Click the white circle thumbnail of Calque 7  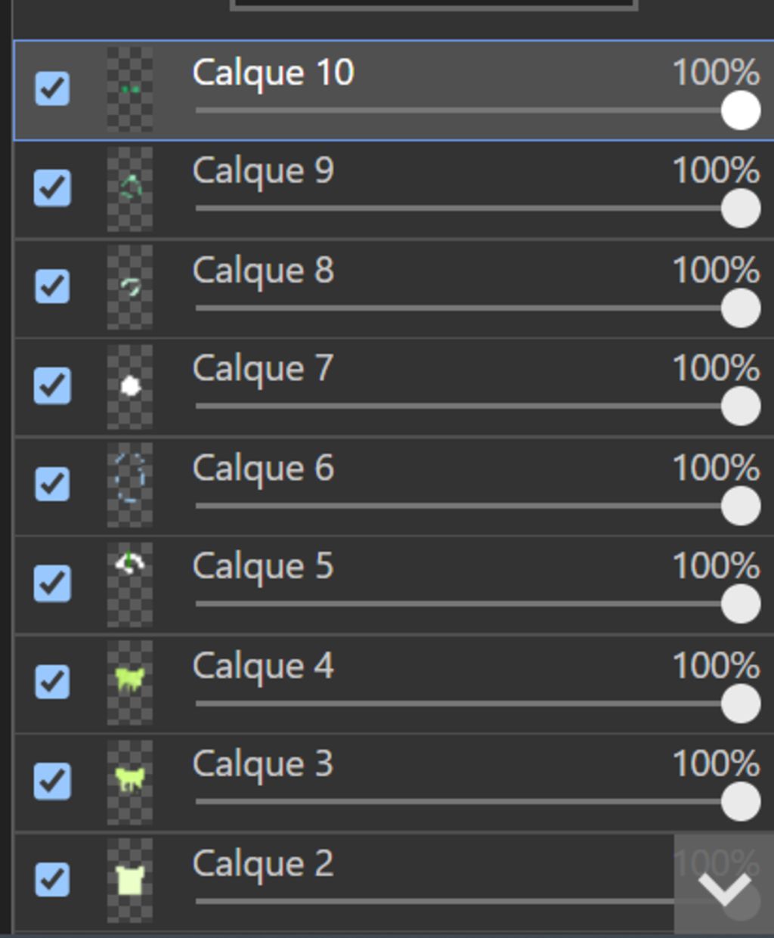130,386
